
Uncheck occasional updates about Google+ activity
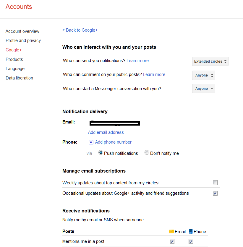(x=215, y=193)
